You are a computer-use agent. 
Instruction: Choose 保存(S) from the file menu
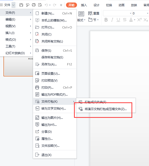(x=55, y=51)
